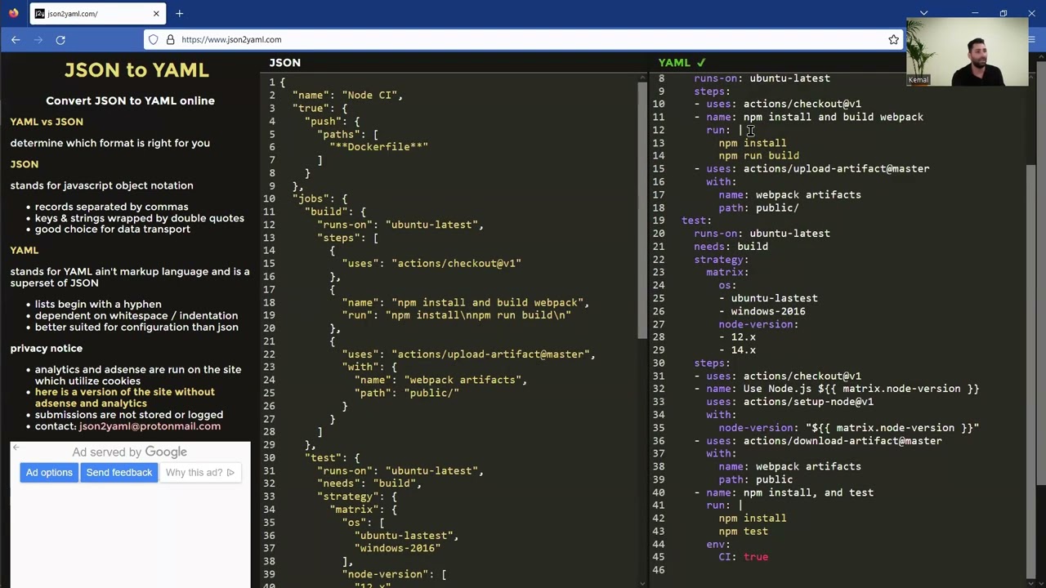Click JSON line '"uses": "actions/checkout@v1"'
This screenshot has height=588, width=1046.
tap(431, 264)
